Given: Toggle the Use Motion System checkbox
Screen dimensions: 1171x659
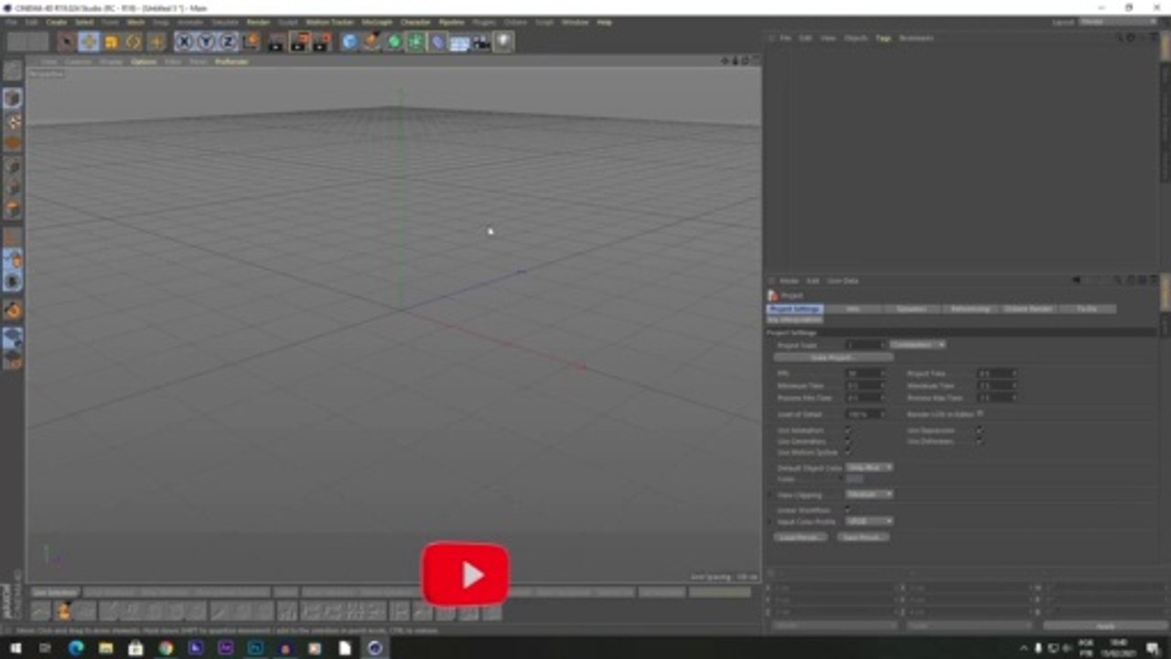Looking at the screenshot, I should point(848,452).
